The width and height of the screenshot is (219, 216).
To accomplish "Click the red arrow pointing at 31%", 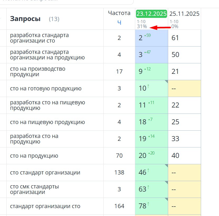I will 160,27.
